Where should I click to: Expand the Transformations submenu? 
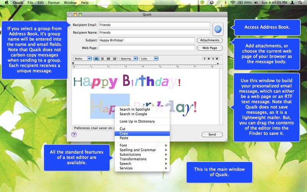coord(142,159)
